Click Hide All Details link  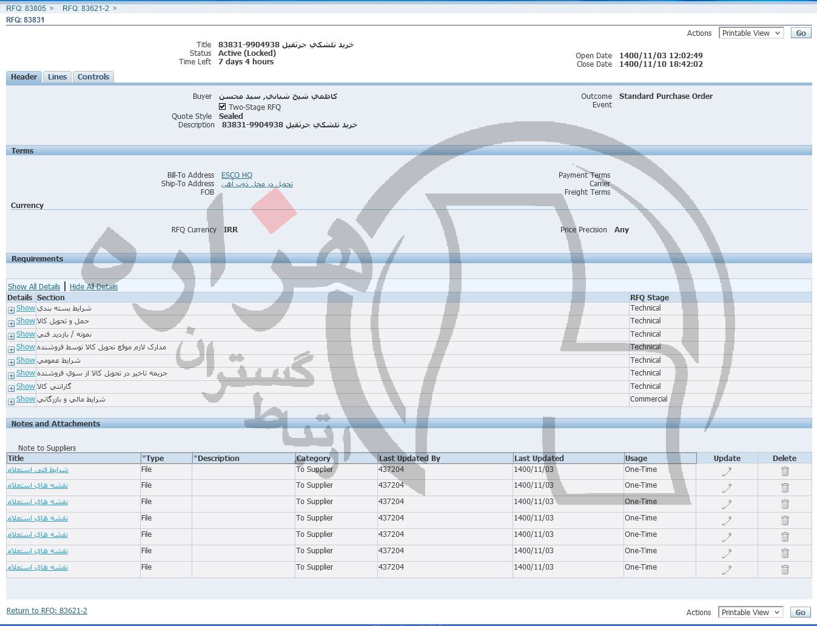pos(93,287)
